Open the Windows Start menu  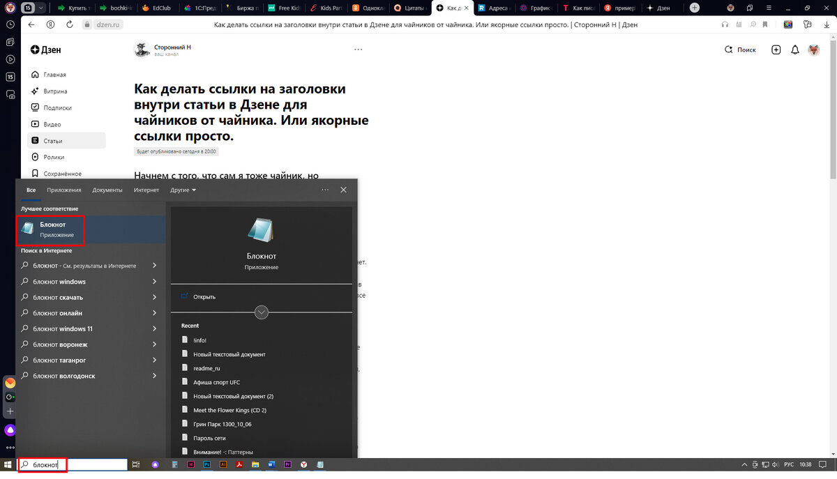[x=8, y=464]
